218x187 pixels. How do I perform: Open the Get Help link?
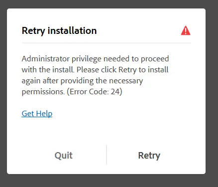[37, 114]
